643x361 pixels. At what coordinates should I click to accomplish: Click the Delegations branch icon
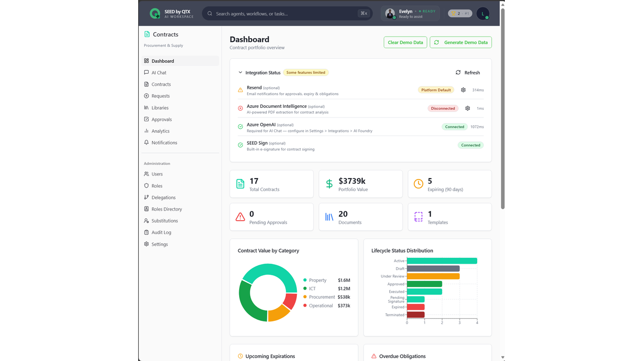tap(146, 197)
